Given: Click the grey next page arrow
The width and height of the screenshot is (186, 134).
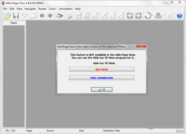Looking at the screenshot, I should coord(50,16).
